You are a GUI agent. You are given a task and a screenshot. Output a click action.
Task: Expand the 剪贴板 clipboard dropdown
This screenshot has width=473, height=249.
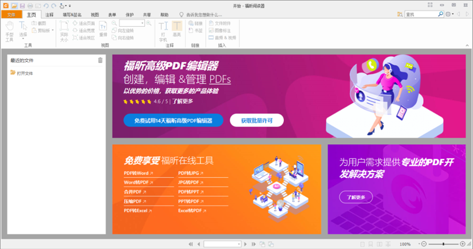pos(52,30)
